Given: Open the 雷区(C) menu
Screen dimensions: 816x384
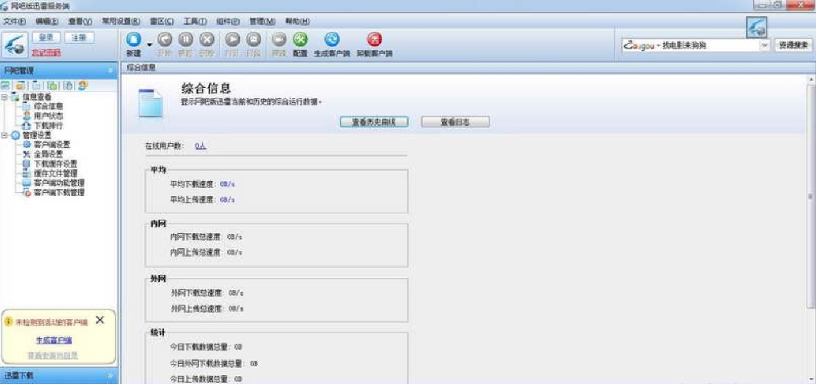Looking at the screenshot, I should pyautogui.click(x=162, y=21).
